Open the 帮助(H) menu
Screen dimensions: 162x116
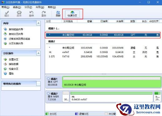tap(52, 7)
